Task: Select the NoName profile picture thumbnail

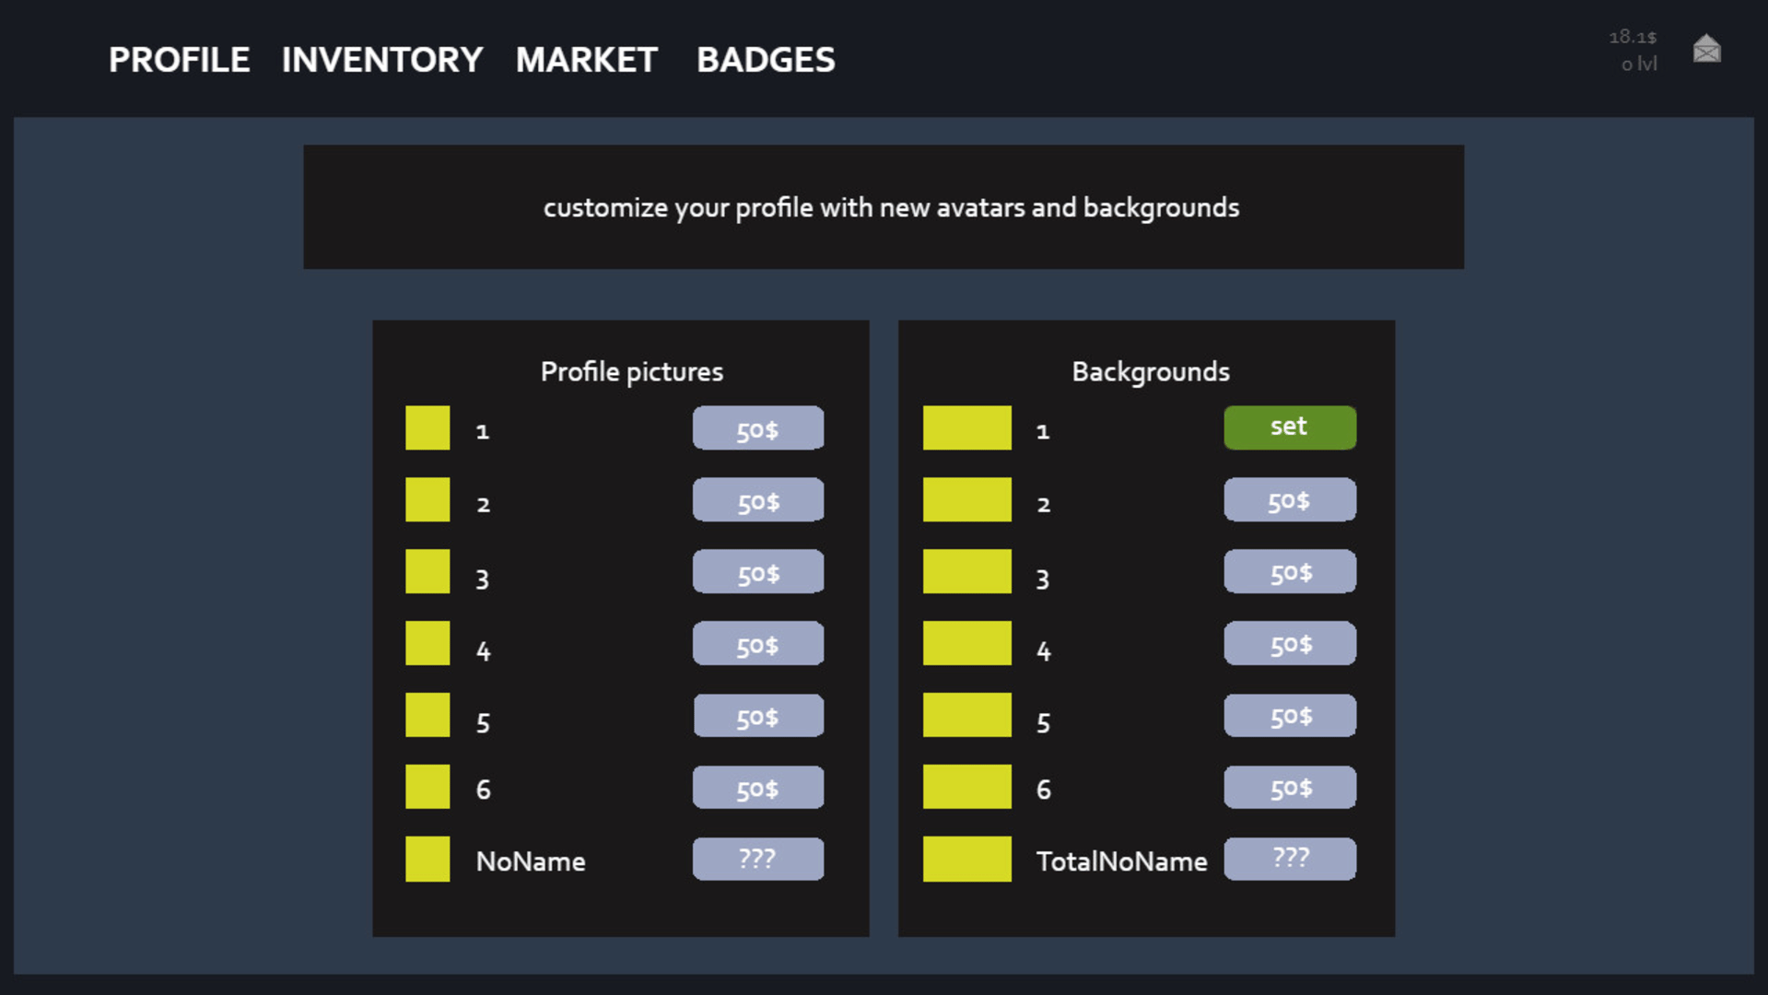Action: [x=427, y=859]
